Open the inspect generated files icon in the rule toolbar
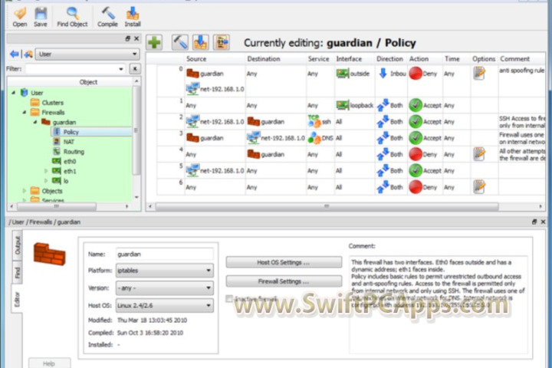 click(222, 43)
